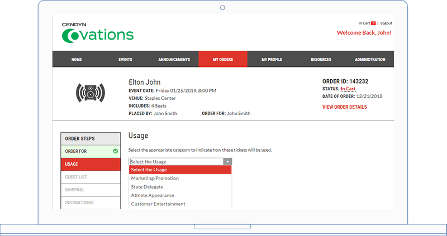This screenshot has width=447, height=236.
Task: Click the Elton John event title
Action: [x=145, y=82]
